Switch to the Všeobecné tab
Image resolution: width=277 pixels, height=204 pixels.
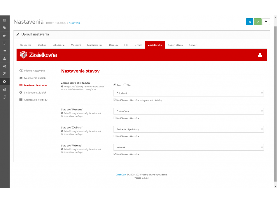point(25,45)
